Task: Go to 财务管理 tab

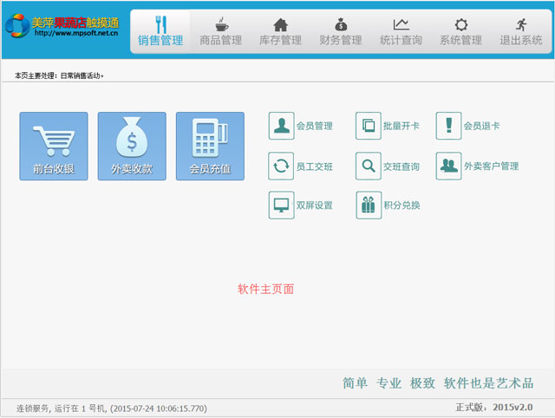Action: coord(341,31)
